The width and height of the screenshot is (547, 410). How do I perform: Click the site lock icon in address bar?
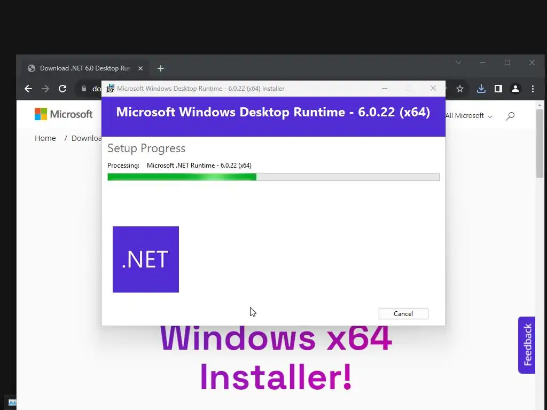[84, 89]
